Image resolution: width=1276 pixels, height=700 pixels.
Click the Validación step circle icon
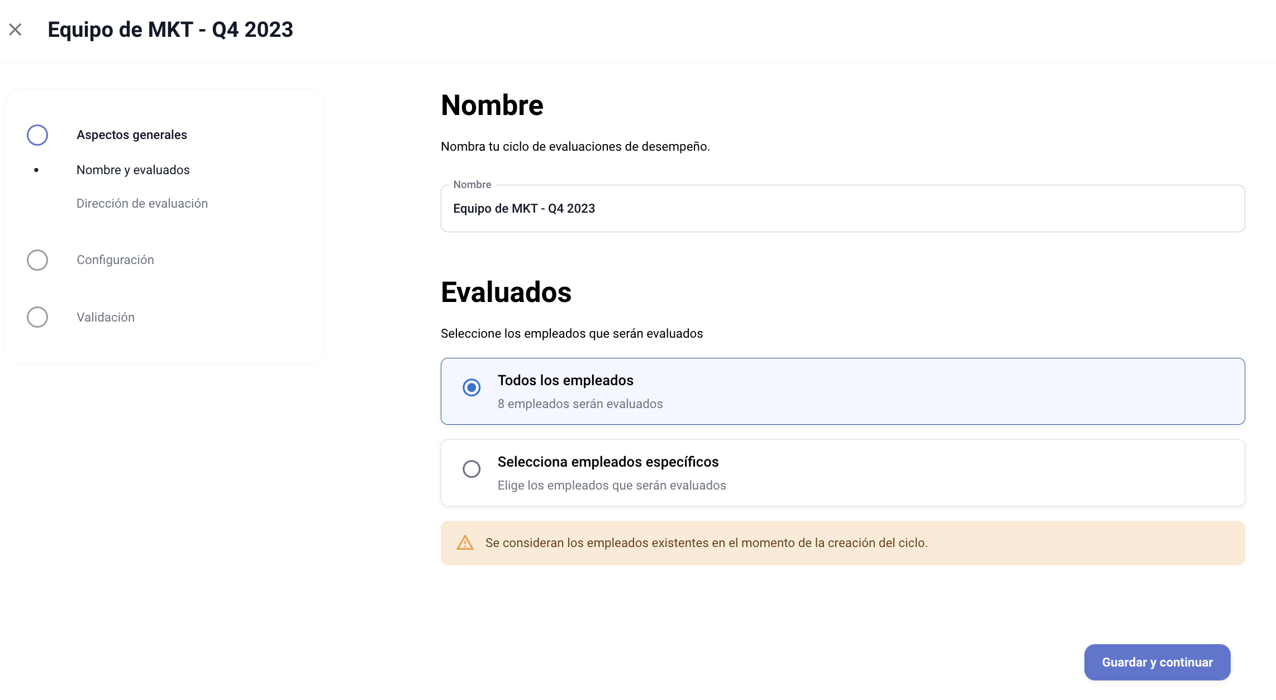[x=37, y=317]
